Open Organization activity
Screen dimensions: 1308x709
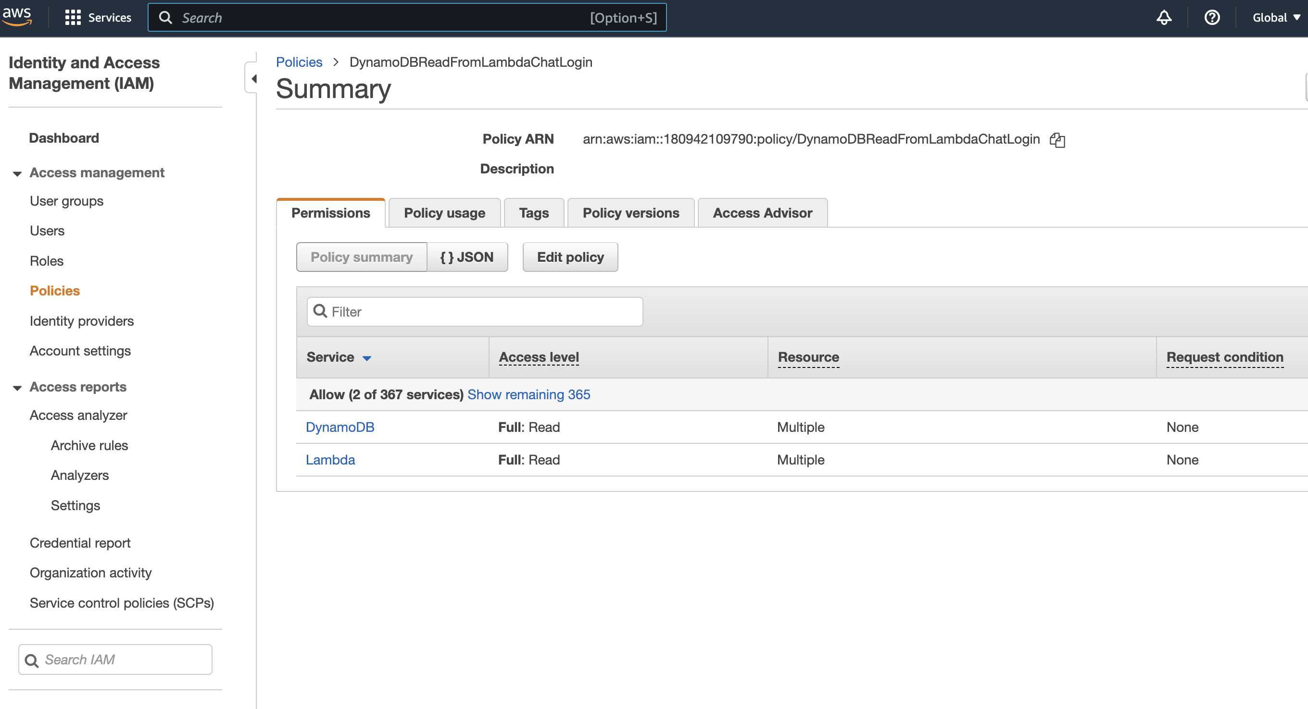point(91,573)
